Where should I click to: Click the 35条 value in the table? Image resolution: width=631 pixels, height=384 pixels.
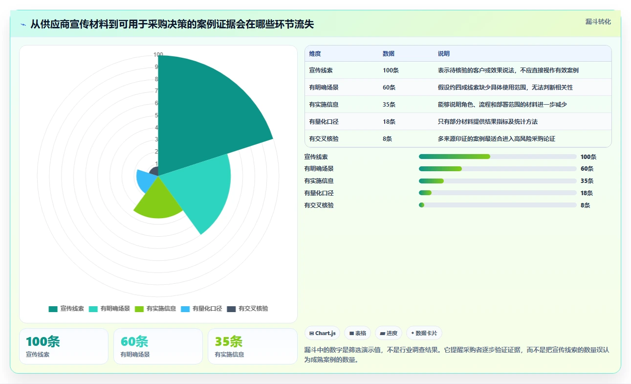tap(389, 105)
